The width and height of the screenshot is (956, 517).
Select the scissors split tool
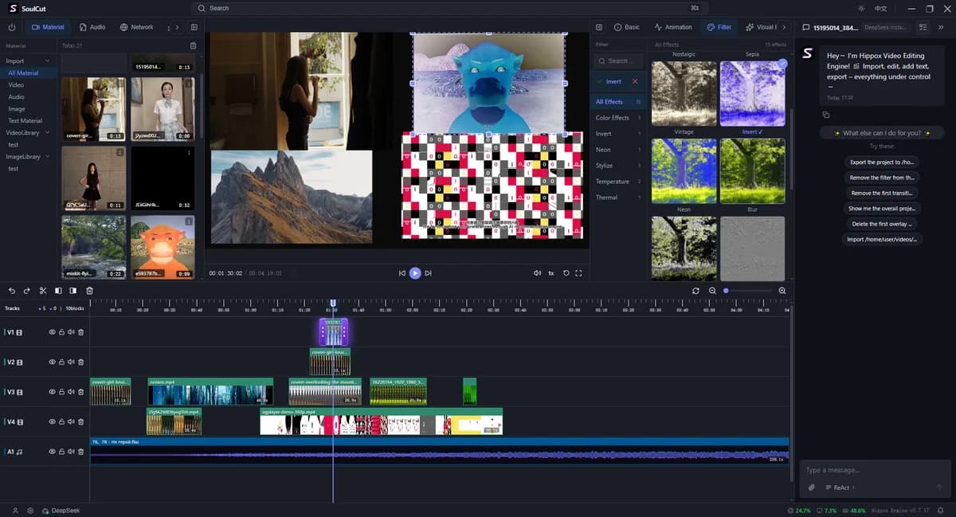pos(43,291)
